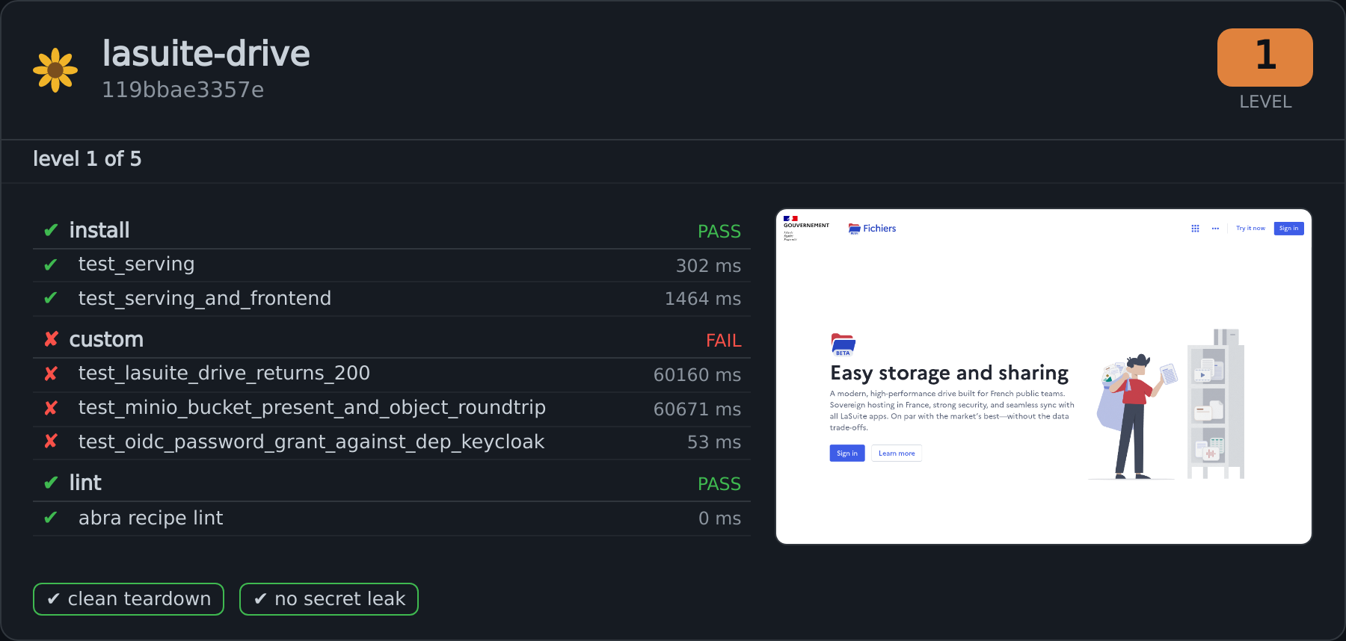Open the lasuite-drive title link
Viewport: 1346px width, 641px height.
click(206, 54)
